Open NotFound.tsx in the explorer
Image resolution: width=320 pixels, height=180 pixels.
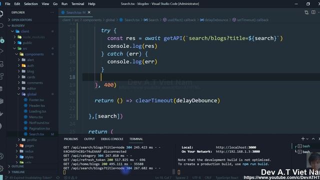tap(39, 122)
